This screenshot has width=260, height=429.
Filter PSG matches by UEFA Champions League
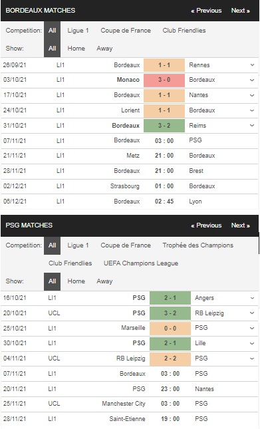[x=141, y=263]
